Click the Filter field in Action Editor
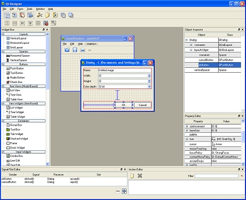Screen dimensions: 246x200 pyautogui.click(x=216, y=176)
